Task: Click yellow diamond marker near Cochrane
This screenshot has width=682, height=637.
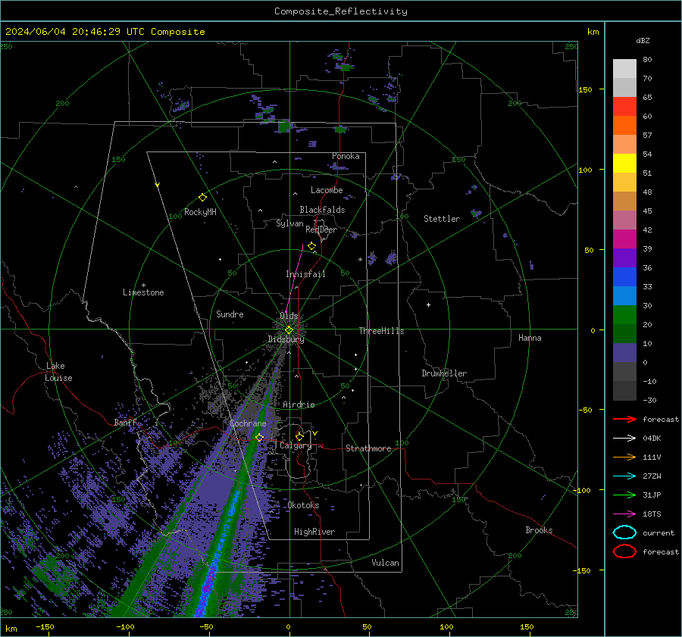Action: click(260, 437)
